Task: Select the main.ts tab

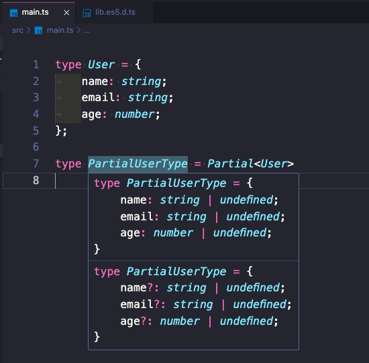Action: [x=39, y=12]
